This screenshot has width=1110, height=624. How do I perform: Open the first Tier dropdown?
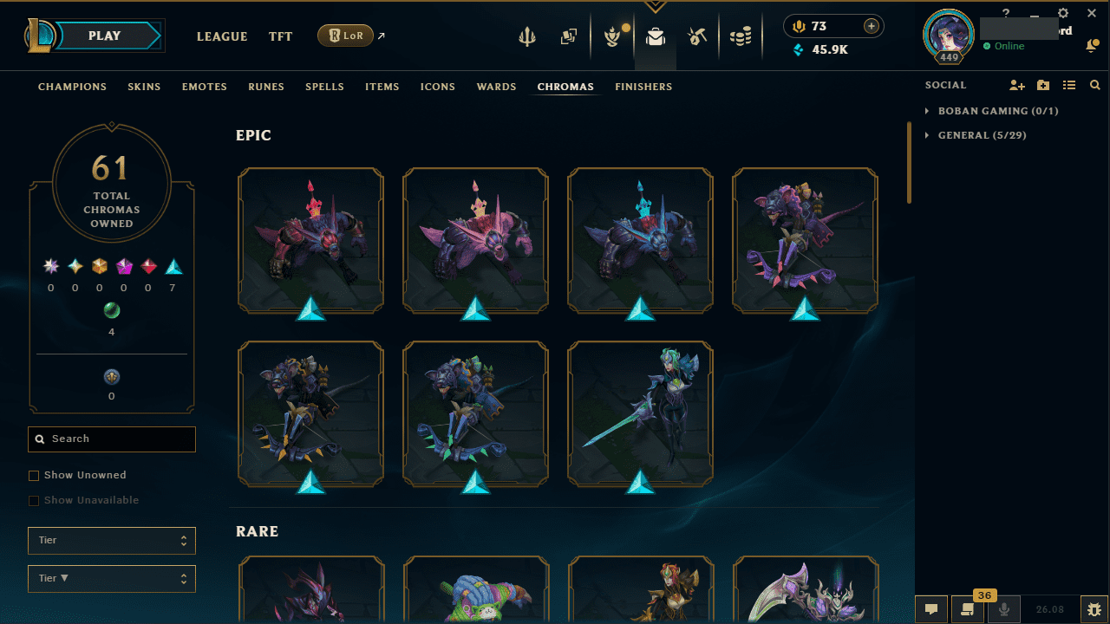pyautogui.click(x=112, y=540)
